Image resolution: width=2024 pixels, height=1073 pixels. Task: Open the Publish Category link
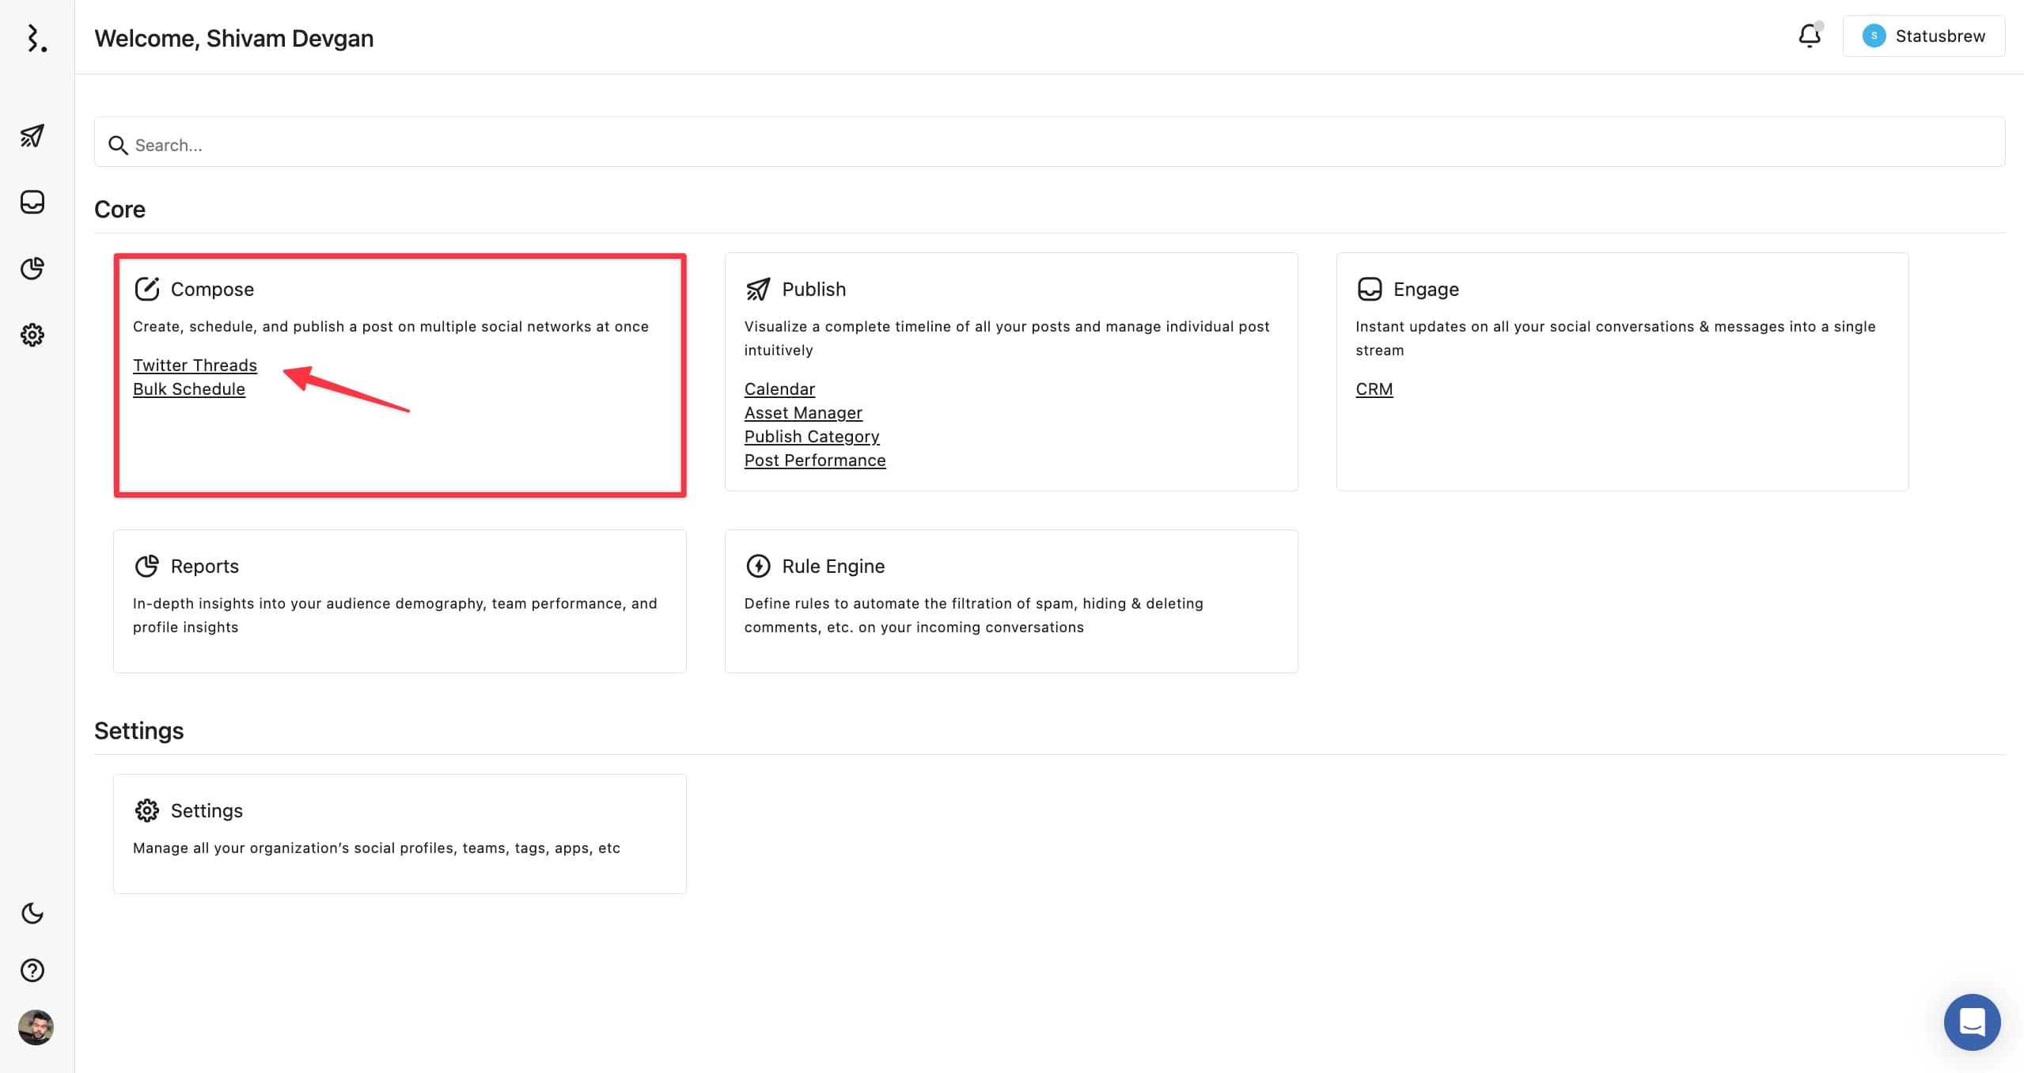coord(811,436)
